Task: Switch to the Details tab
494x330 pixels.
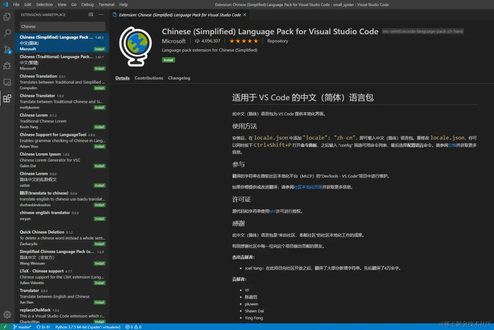Action: tap(123, 78)
